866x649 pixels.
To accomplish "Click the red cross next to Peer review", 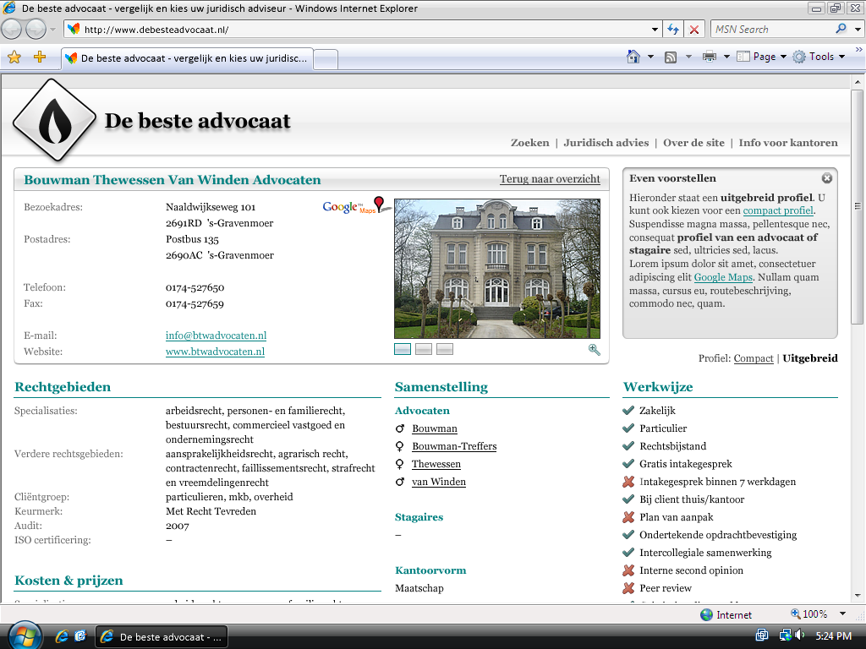I will point(628,588).
